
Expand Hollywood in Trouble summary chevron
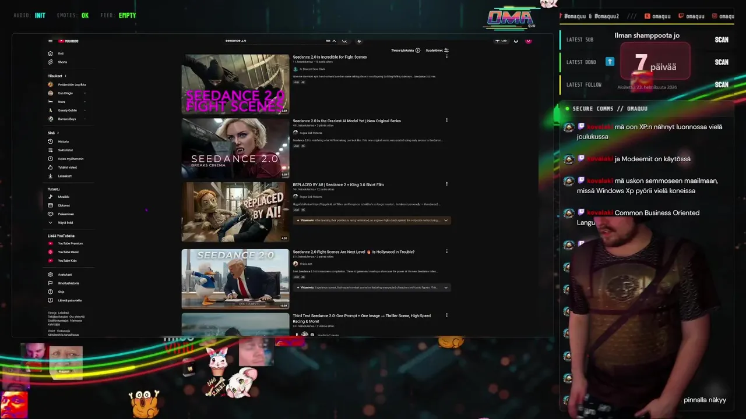[446, 287]
